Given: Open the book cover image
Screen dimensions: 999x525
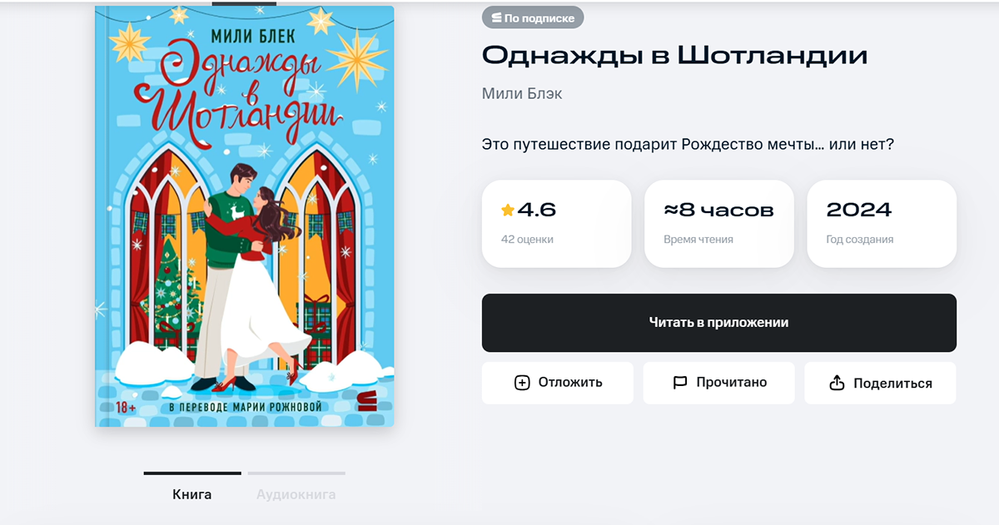Looking at the screenshot, I should pyautogui.click(x=244, y=215).
